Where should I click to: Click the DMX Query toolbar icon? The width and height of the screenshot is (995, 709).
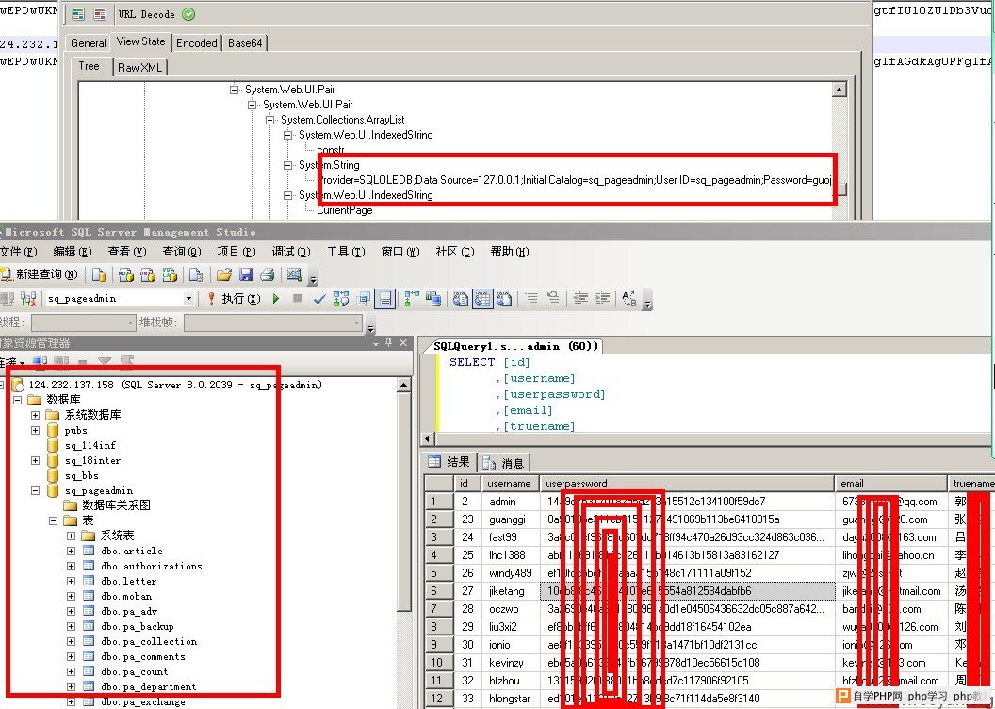tap(147, 274)
